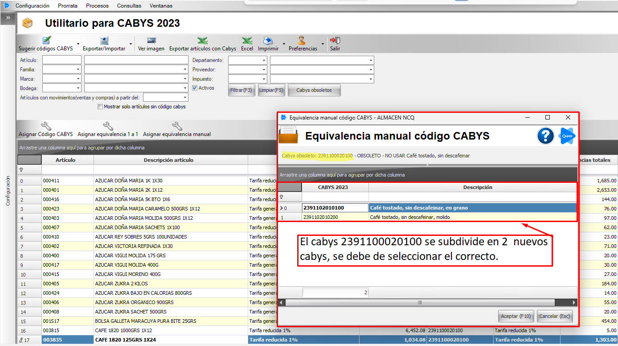The width and height of the screenshot is (618, 346).
Task: Click Ver imagen icon
Action: pos(151,41)
